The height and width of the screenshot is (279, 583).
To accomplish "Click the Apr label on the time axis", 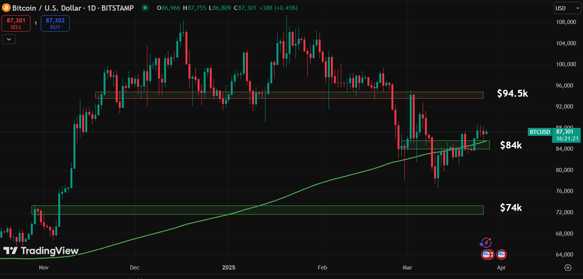I will point(502,268).
